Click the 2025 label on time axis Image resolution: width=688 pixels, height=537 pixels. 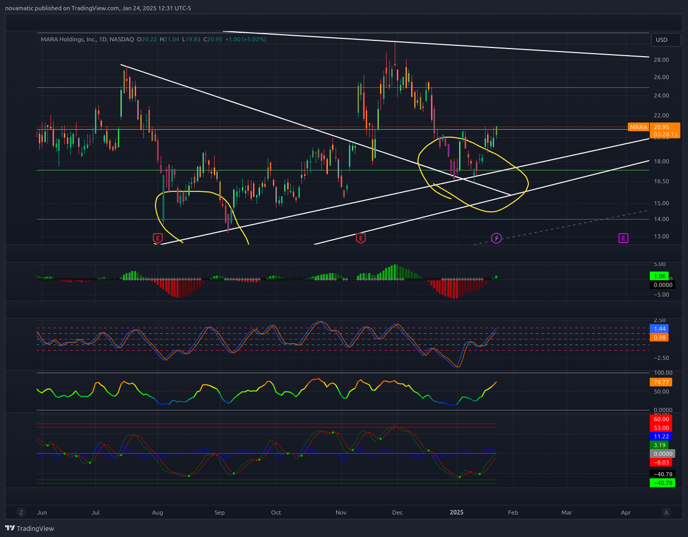tap(457, 512)
